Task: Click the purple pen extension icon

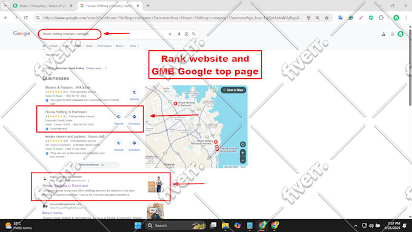Action: (x=360, y=18)
